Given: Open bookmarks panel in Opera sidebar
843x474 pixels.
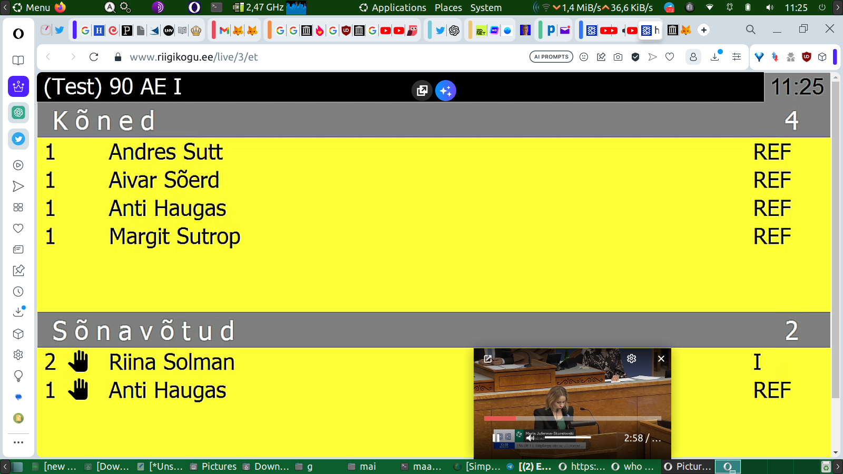Looking at the screenshot, I should [18, 60].
